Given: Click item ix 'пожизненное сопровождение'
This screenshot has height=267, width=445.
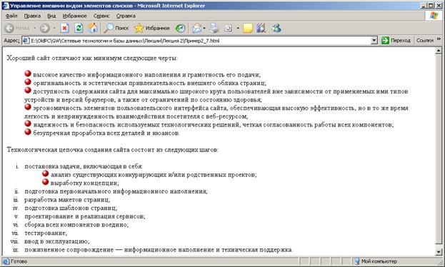Looking at the screenshot, I should pyautogui.click(x=69, y=250).
